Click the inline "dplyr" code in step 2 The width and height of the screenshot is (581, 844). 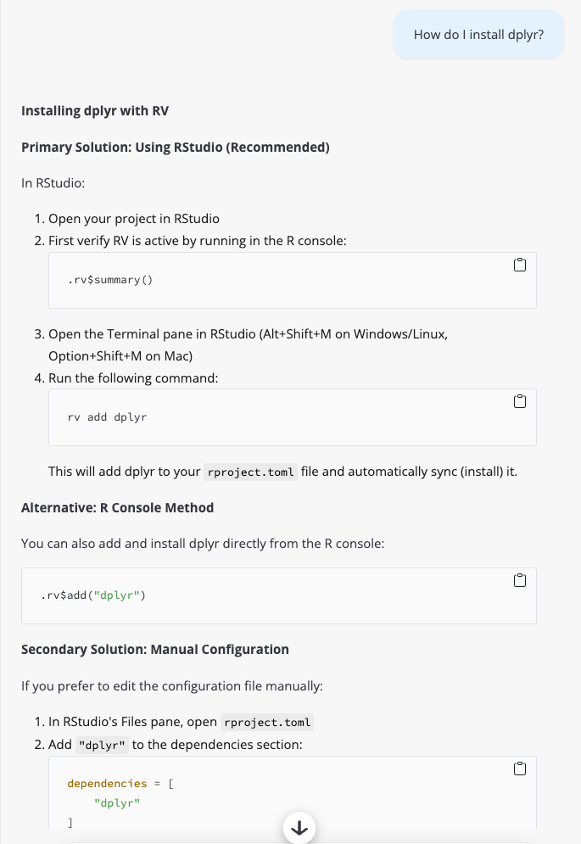[102, 745]
